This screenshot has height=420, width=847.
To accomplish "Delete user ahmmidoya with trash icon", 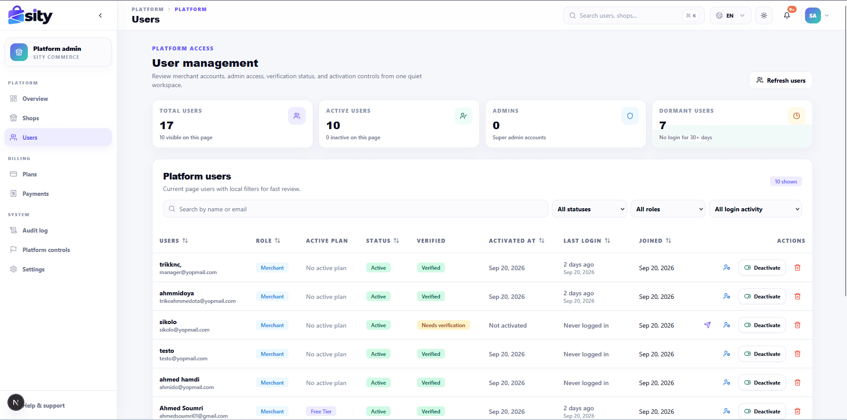I will click(x=798, y=296).
